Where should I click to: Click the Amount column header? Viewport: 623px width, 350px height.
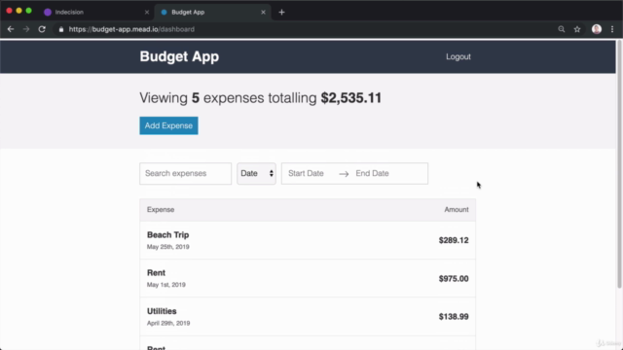[x=457, y=210]
